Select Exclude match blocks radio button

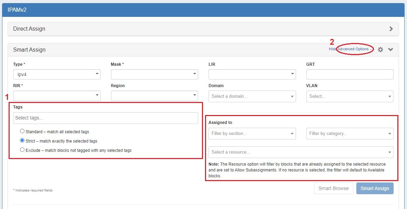[22, 150]
